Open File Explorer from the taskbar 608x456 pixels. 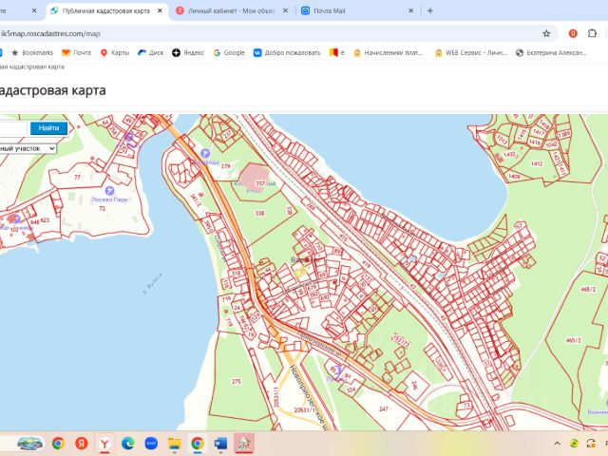174,443
